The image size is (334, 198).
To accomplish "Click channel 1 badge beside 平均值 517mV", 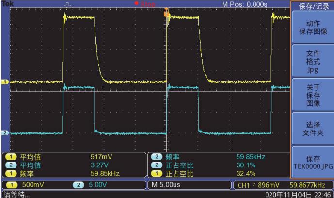I will pos(10,157).
